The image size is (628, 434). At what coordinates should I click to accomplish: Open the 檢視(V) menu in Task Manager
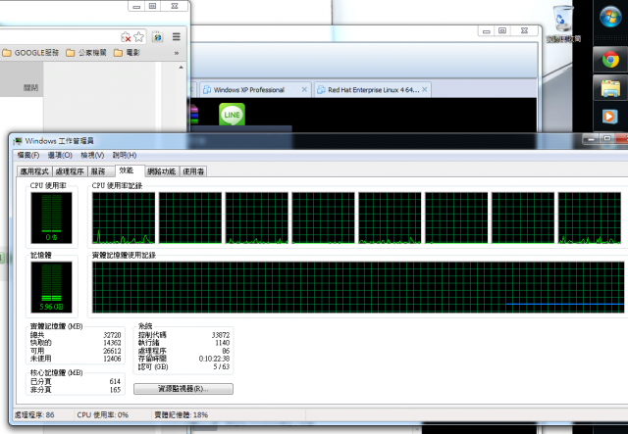point(92,155)
